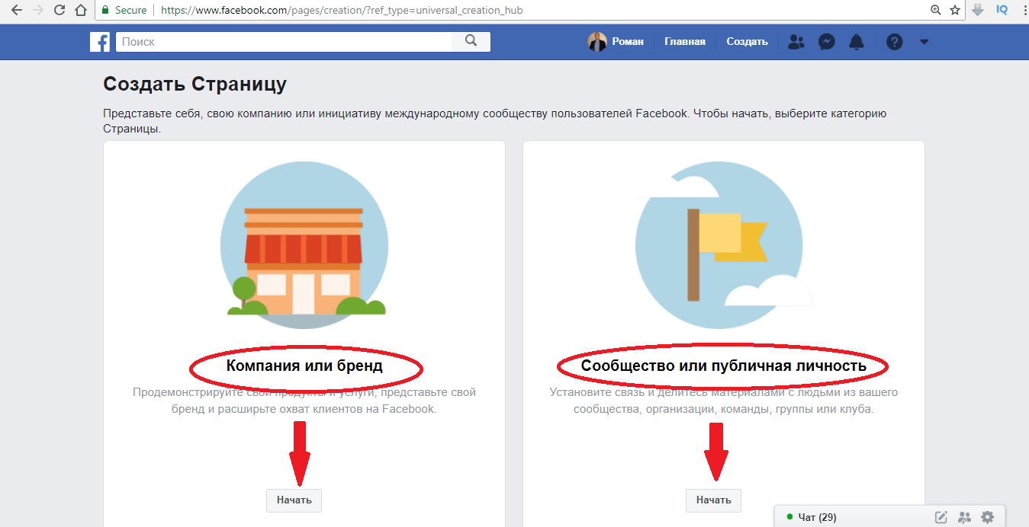Viewport: 1029px width, 527px height.
Task: Open the friend requests icon
Action: (796, 42)
